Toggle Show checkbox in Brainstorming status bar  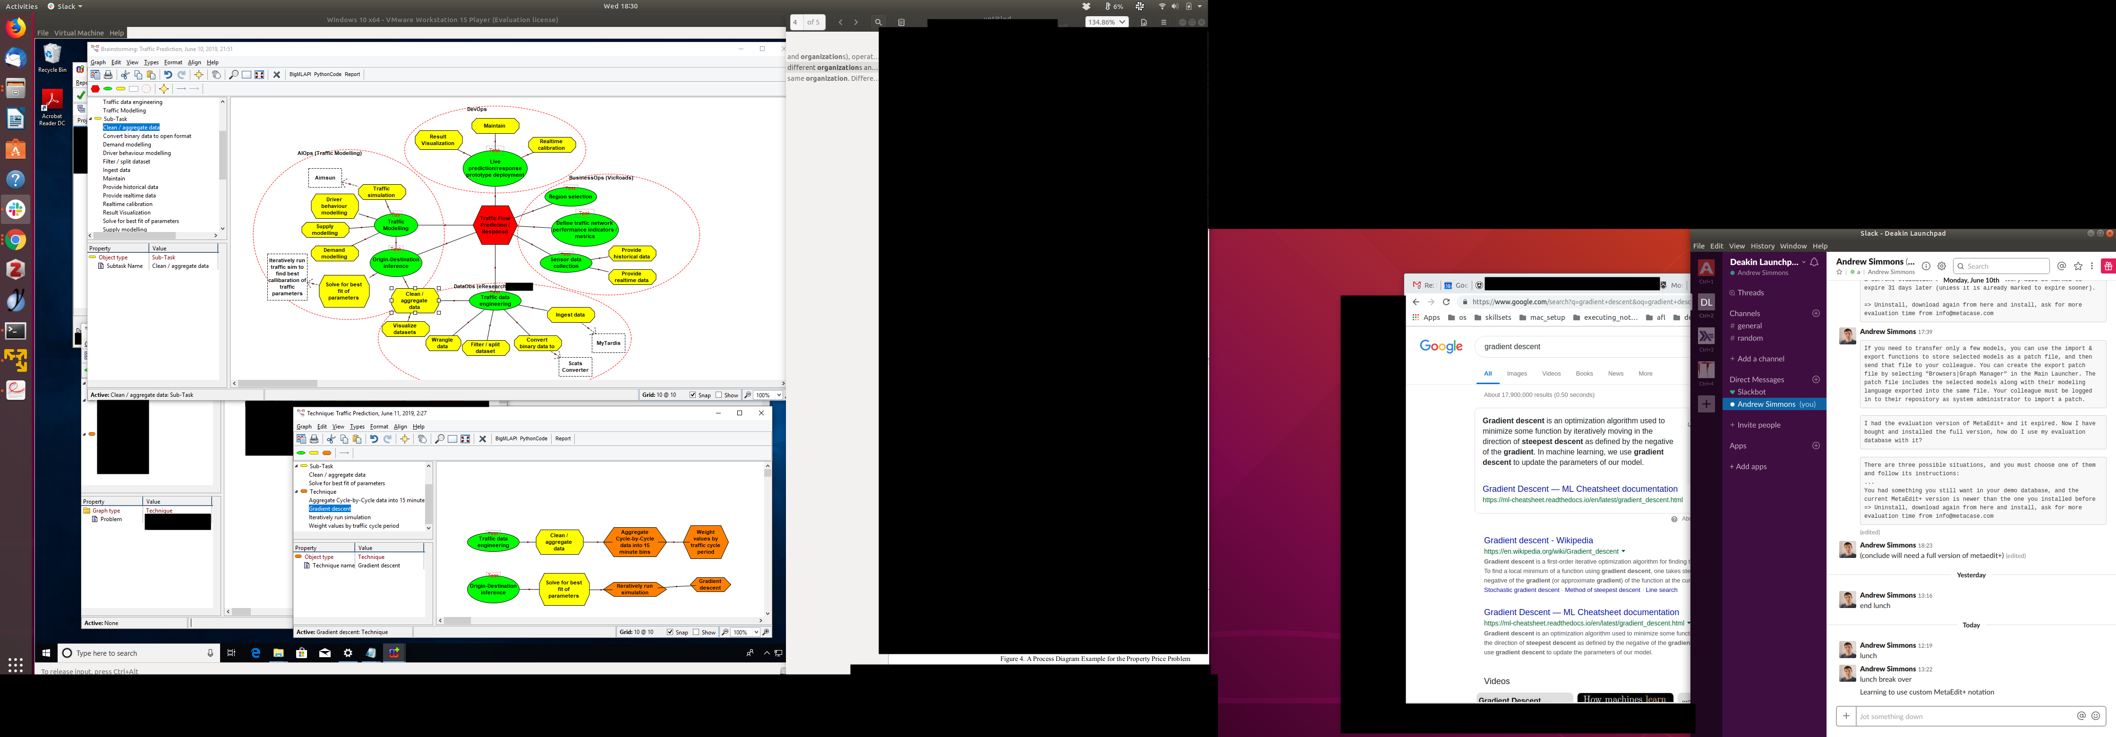coord(719,395)
